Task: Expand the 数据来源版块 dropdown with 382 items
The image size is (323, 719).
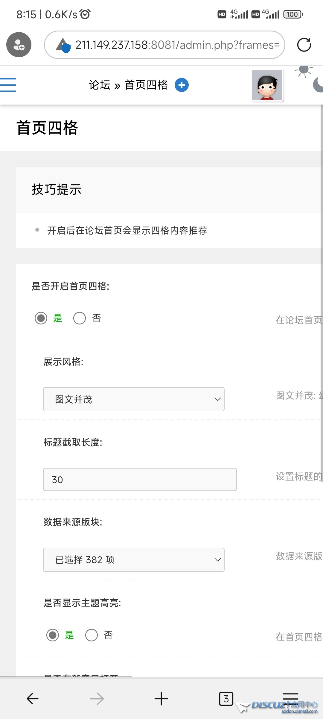Action: (134, 560)
